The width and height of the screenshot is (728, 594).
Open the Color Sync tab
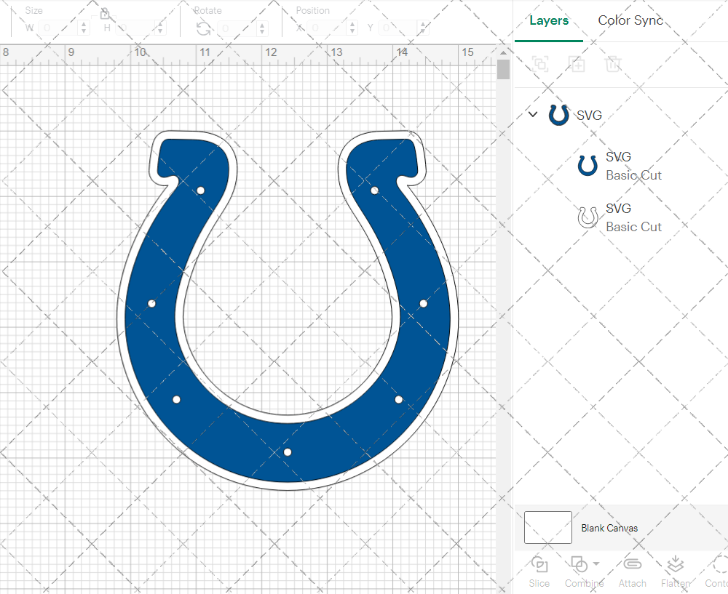tap(630, 20)
